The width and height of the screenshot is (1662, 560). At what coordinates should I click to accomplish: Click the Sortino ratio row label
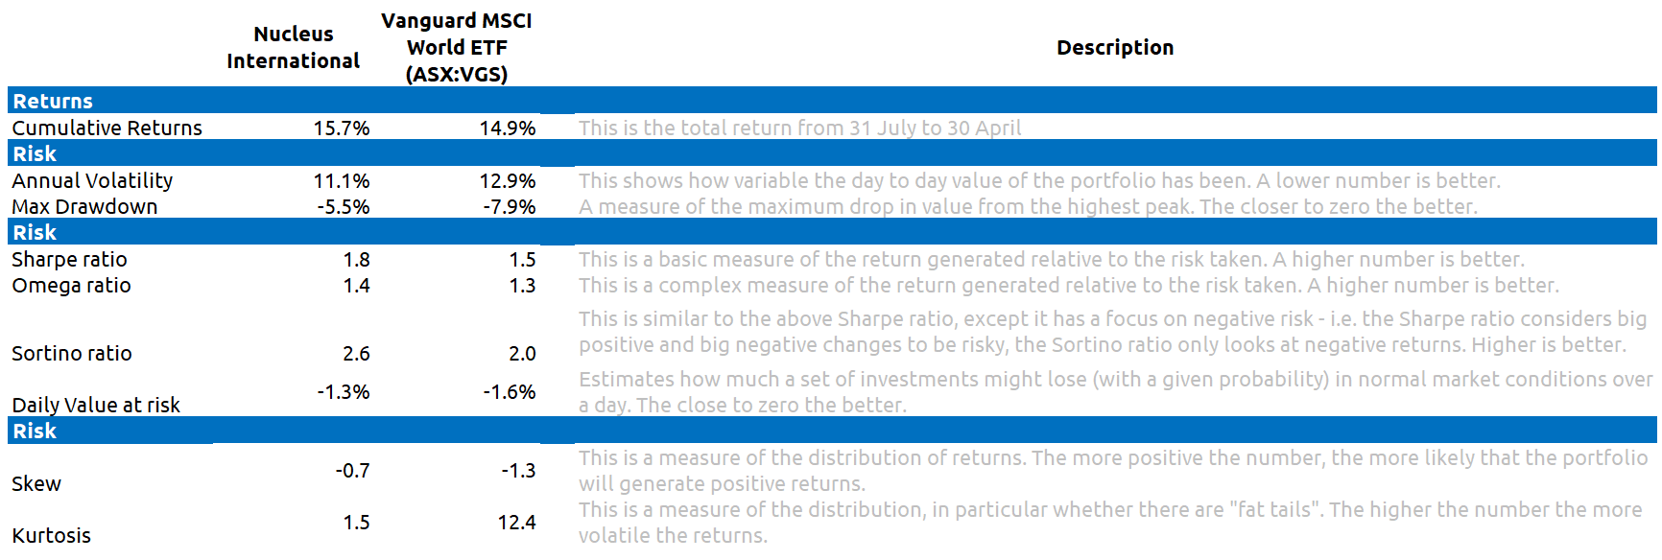pyautogui.click(x=72, y=353)
